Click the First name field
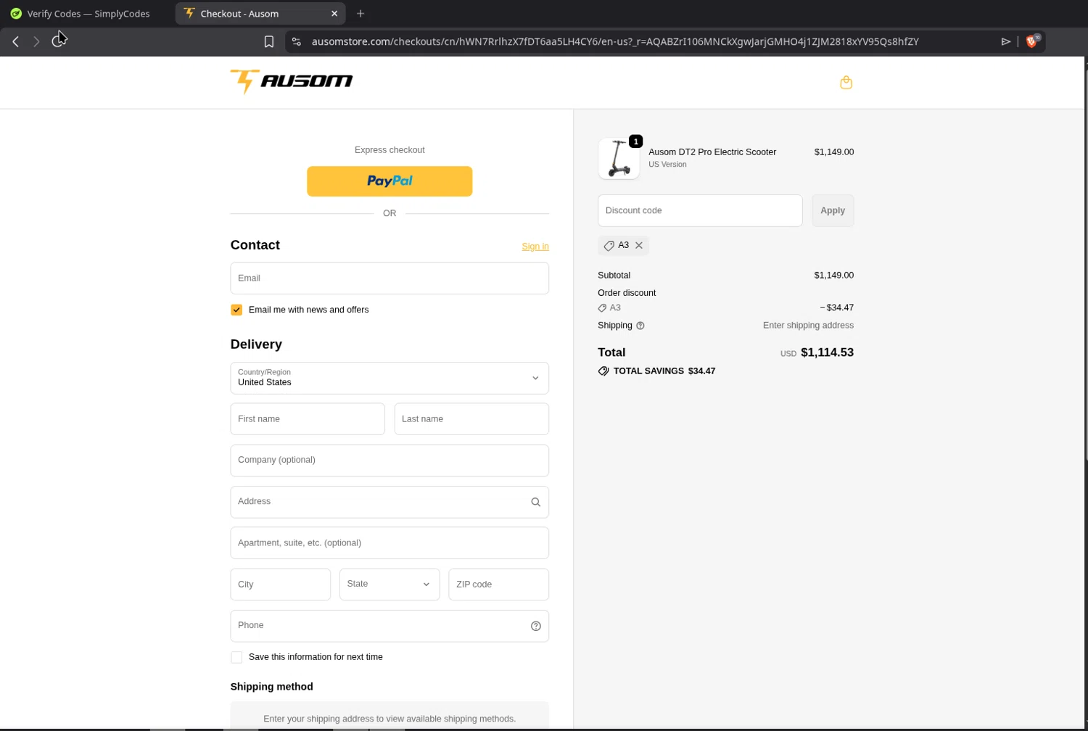Image resolution: width=1088 pixels, height=731 pixels. coord(308,419)
